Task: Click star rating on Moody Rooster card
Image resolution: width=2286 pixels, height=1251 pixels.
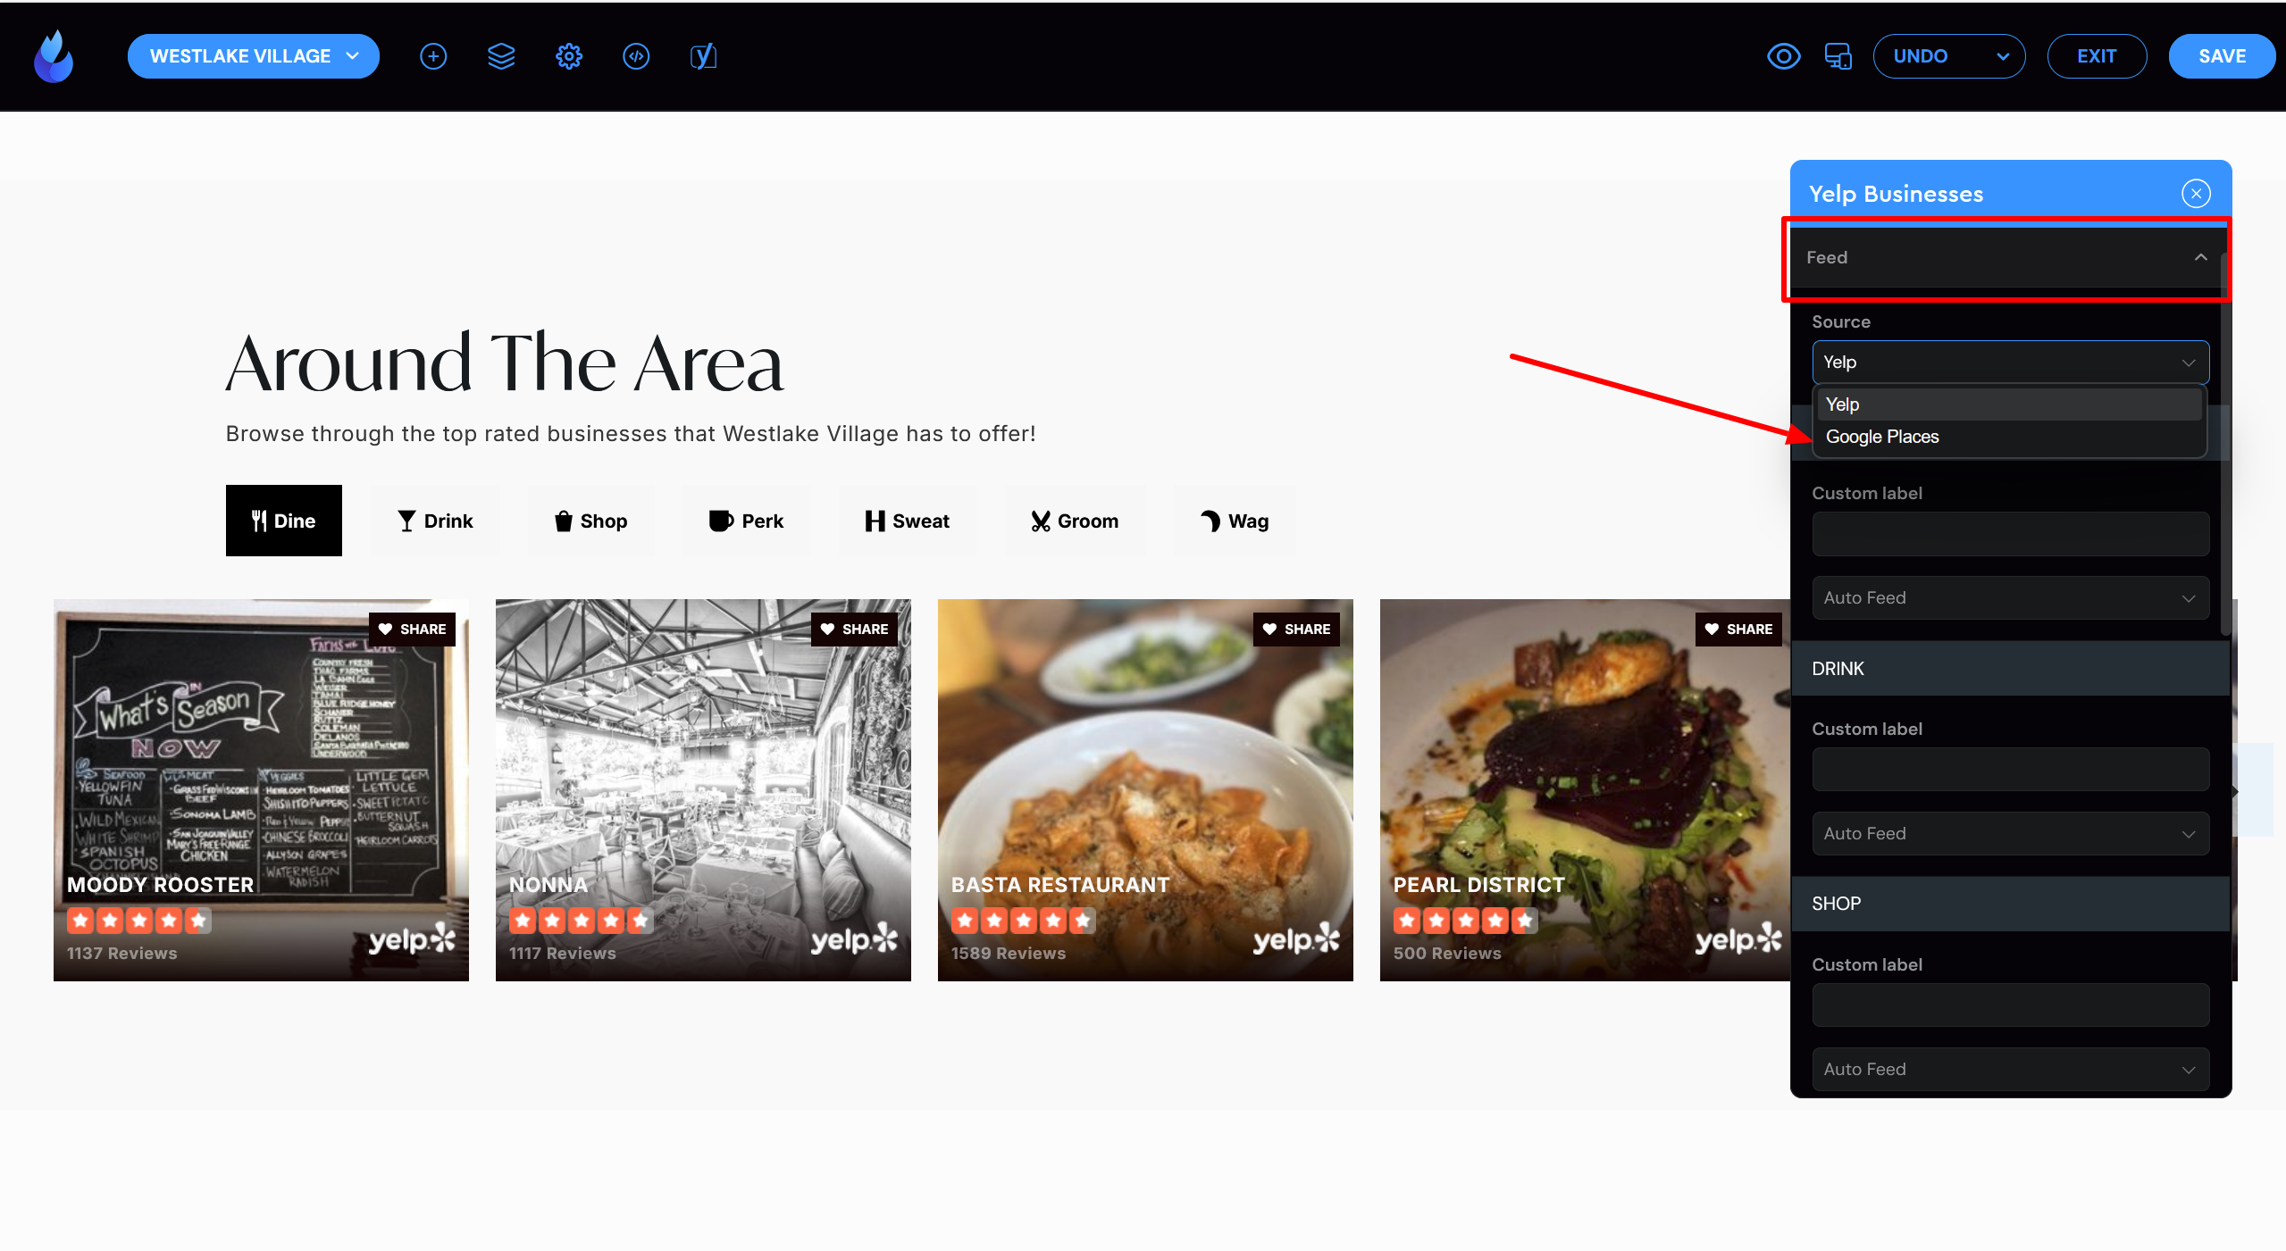Action: pyautogui.click(x=139, y=920)
